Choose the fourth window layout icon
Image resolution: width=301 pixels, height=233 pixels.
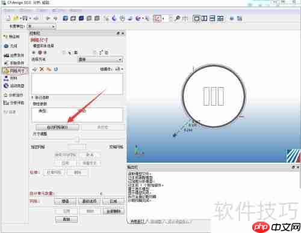click(x=220, y=19)
